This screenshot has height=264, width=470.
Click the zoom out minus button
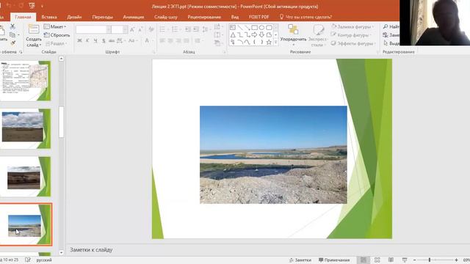(414, 260)
